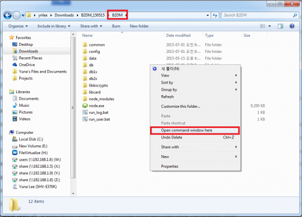Click the Burn toolbar button
The height and width of the screenshot is (217, 302).
[116, 26]
